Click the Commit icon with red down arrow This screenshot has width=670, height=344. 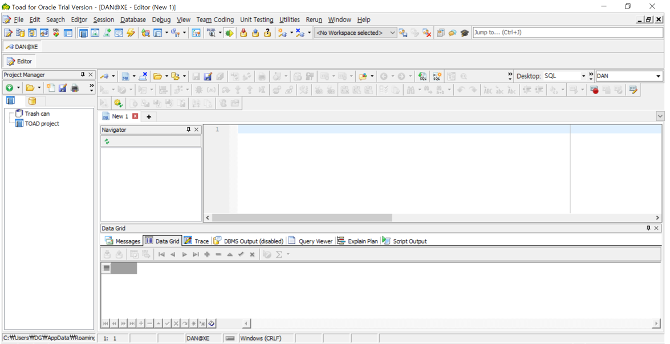pos(243,33)
